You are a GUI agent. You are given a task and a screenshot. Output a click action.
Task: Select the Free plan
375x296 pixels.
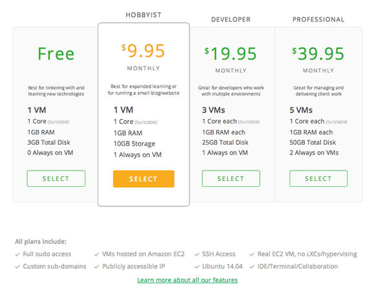(x=56, y=178)
